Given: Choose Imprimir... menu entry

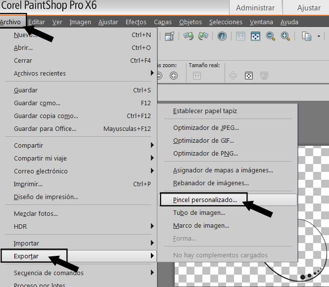Looking at the screenshot, I should click(79, 184).
